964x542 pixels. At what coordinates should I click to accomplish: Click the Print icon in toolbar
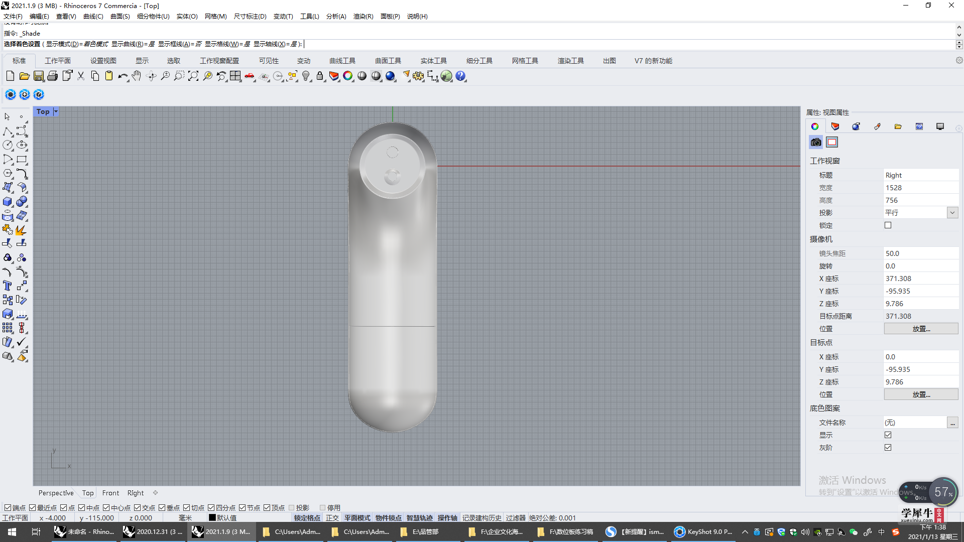tap(52, 76)
